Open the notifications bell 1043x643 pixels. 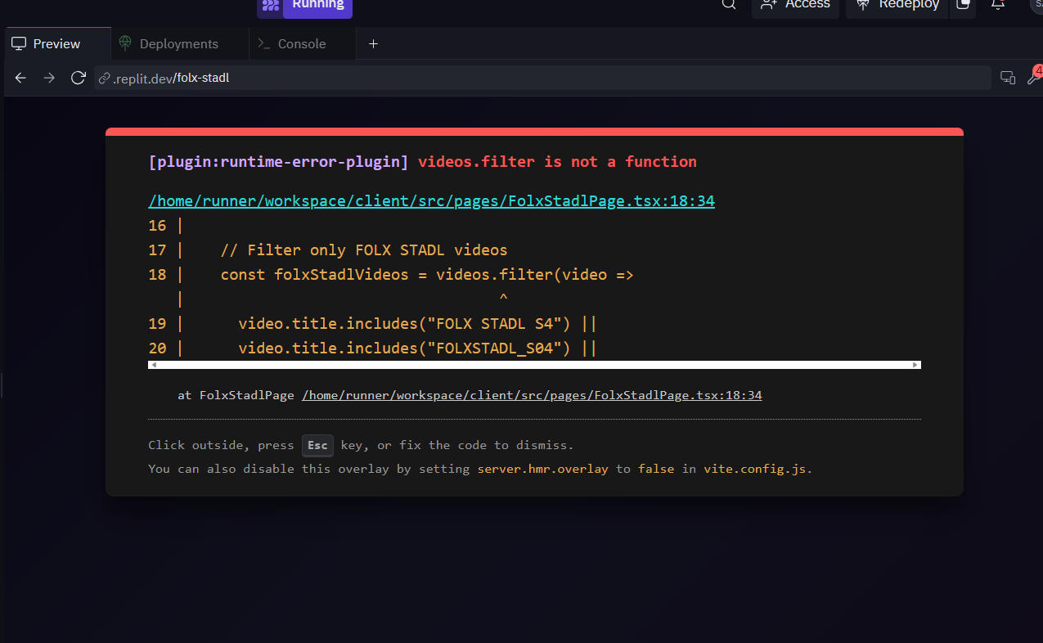[x=997, y=5]
